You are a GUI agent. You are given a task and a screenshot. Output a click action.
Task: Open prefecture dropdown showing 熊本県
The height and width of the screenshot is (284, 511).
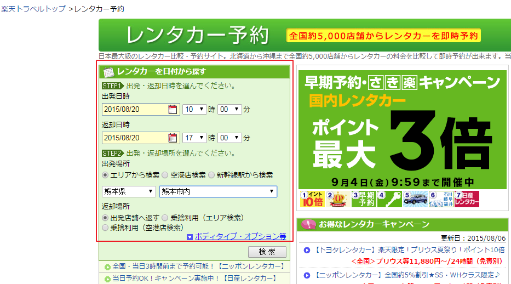pos(129,191)
